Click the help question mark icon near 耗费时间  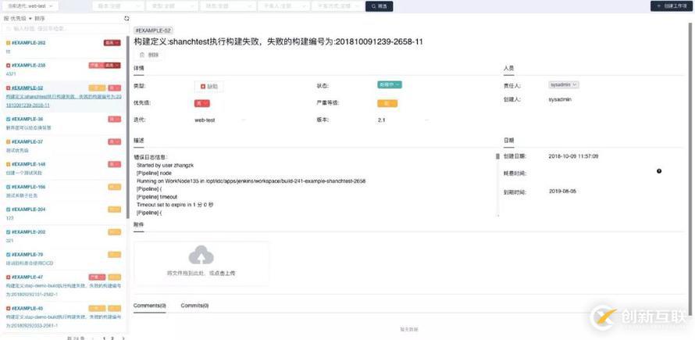point(658,171)
